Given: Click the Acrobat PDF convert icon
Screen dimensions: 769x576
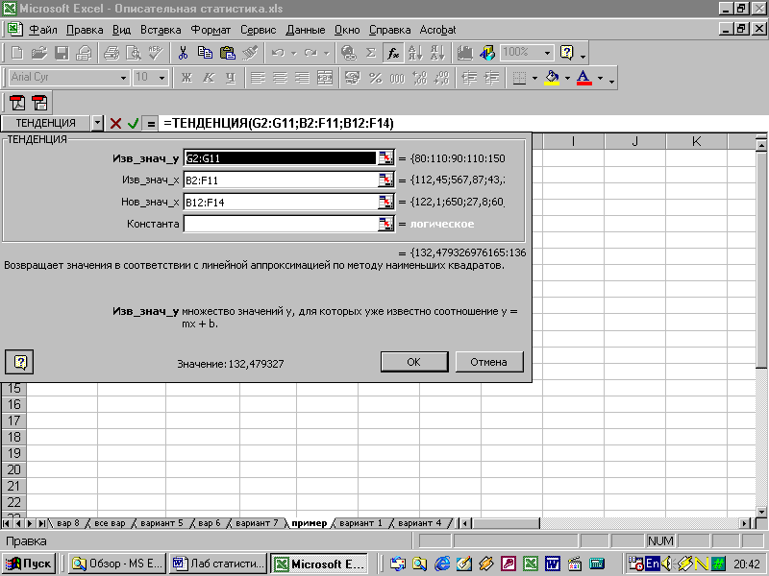Looking at the screenshot, I should (17, 104).
